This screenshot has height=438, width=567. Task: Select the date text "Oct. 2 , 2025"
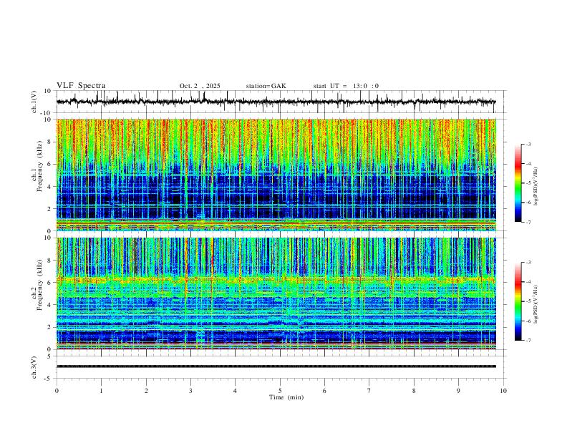point(200,86)
